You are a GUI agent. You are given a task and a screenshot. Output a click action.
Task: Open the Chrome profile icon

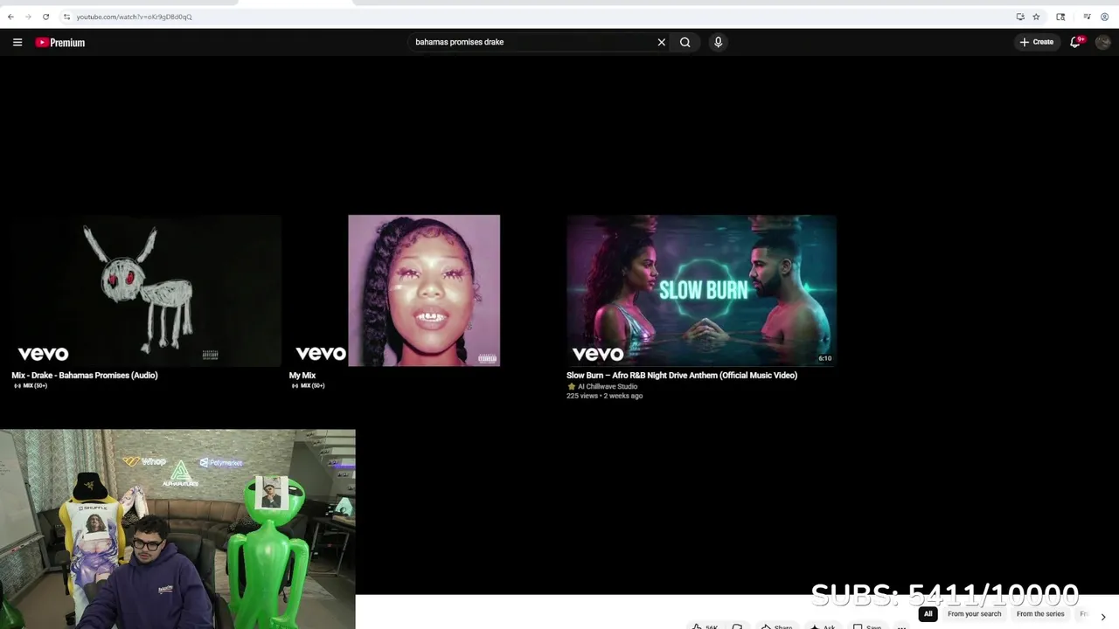coord(1105,17)
